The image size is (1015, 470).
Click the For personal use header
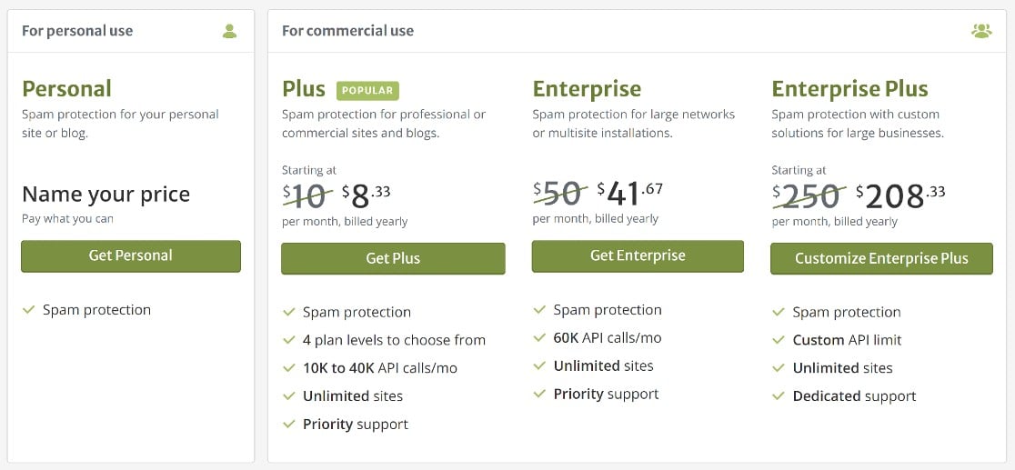(x=77, y=31)
